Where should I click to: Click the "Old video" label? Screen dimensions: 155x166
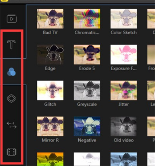coord(124,140)
